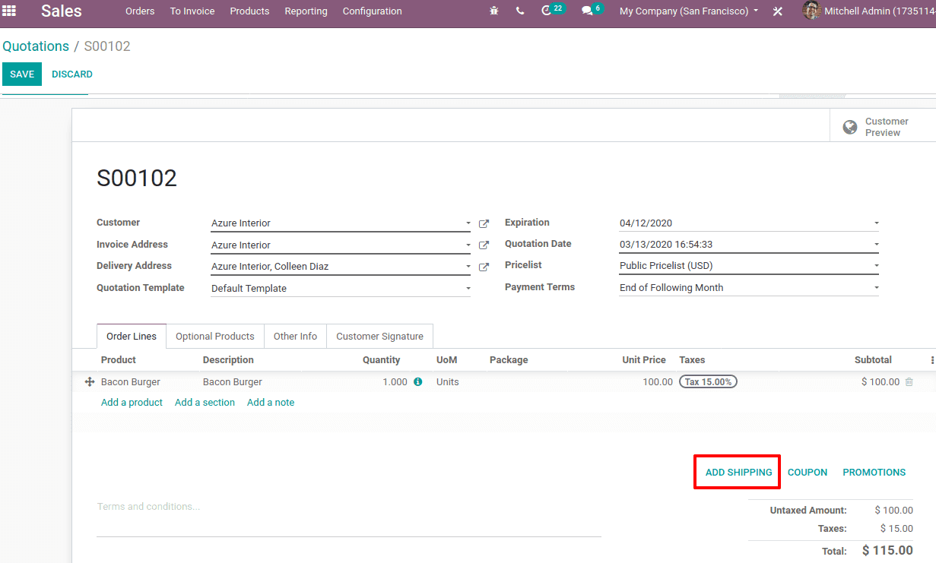Expand the Delivery Address dropdown
This screenshot has height=563, width=936.
point(468,267)
